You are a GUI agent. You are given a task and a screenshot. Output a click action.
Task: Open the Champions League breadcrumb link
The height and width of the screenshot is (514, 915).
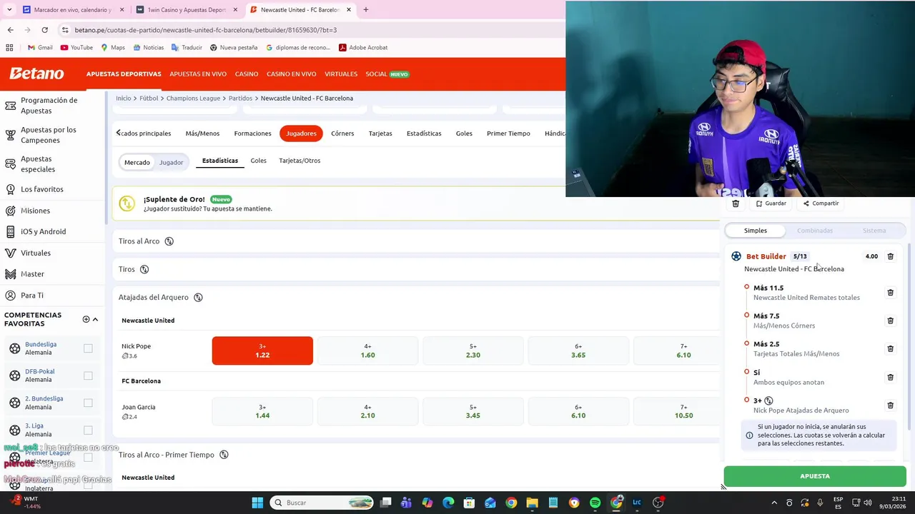(193, 99)
